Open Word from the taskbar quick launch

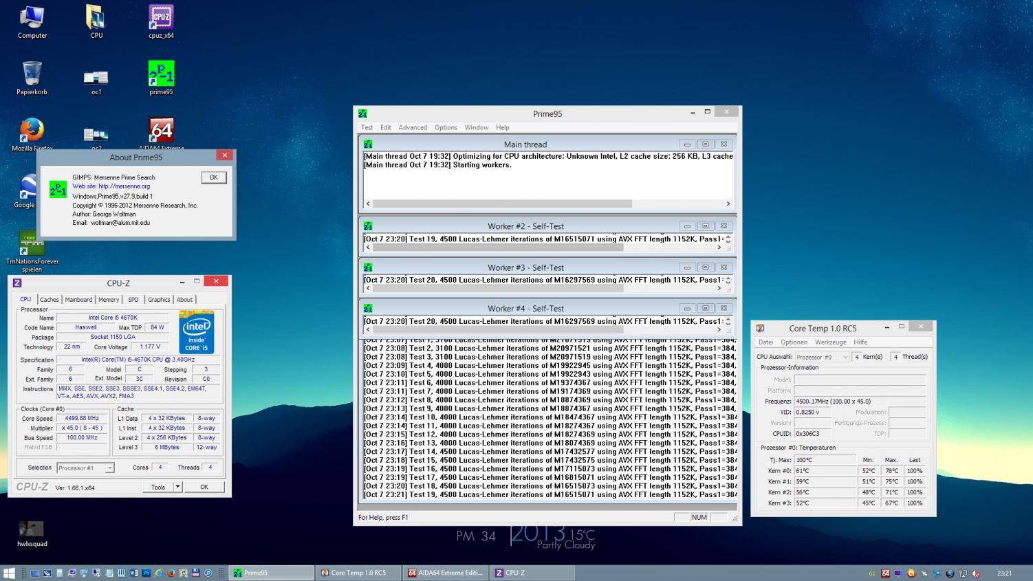pos(133,573)
